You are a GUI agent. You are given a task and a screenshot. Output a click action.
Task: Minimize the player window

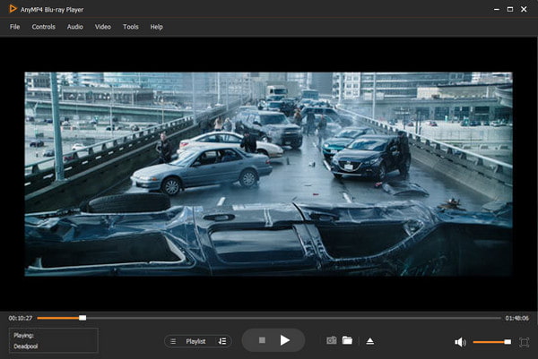point(497,10)
